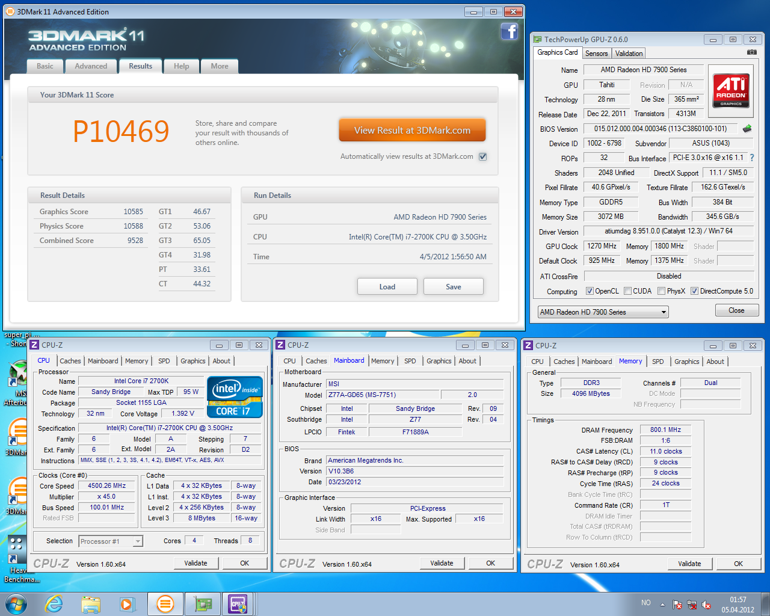Viewport: 770px width, 616px height.
Task: Click Validate in left CPU-Z window
Action: point(196,564)
